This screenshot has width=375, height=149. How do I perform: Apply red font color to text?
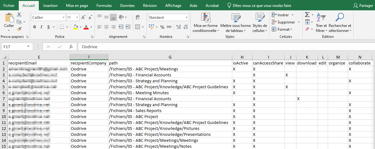pyautogui.click(x=86, y=27)
